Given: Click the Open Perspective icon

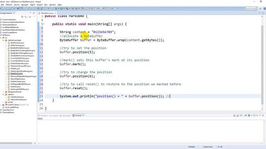Looking at the screenshot, I should point(260,8).
